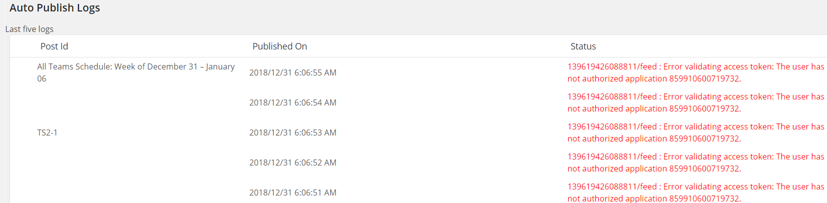Click the error status for the 6:06:52 AM log
The width and height of the screenshot is (827, 203).
[695, 162]
